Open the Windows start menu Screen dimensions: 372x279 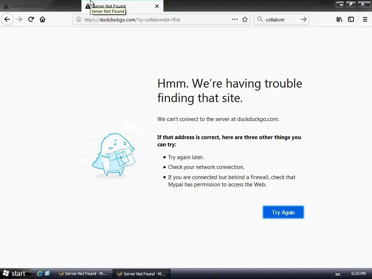(x=16, y=274)
